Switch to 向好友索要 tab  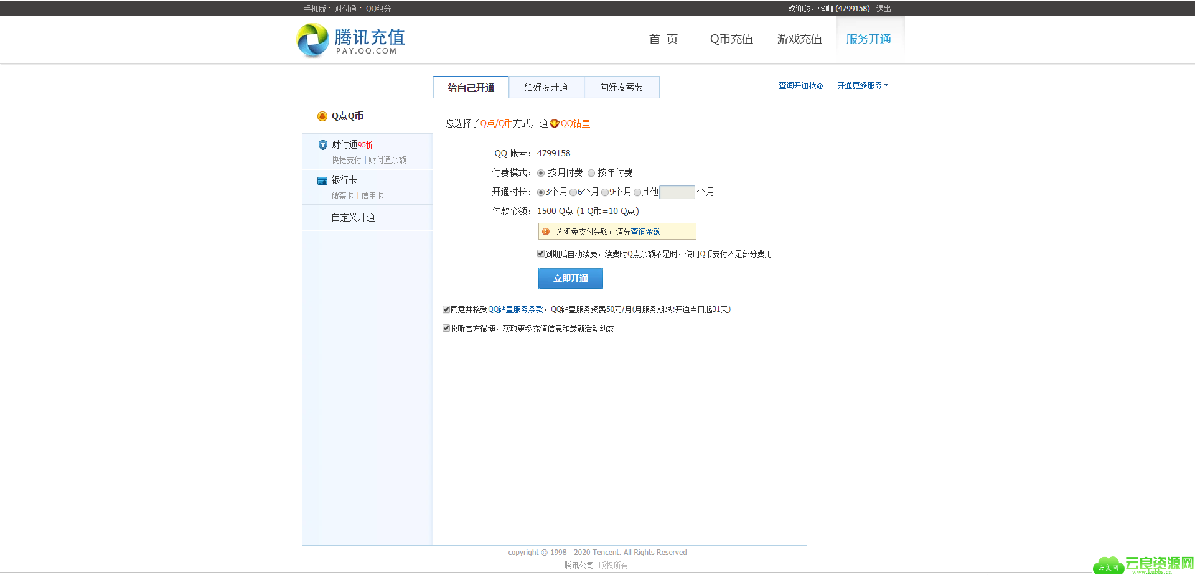pyautogui.click(x=622, y=87)
